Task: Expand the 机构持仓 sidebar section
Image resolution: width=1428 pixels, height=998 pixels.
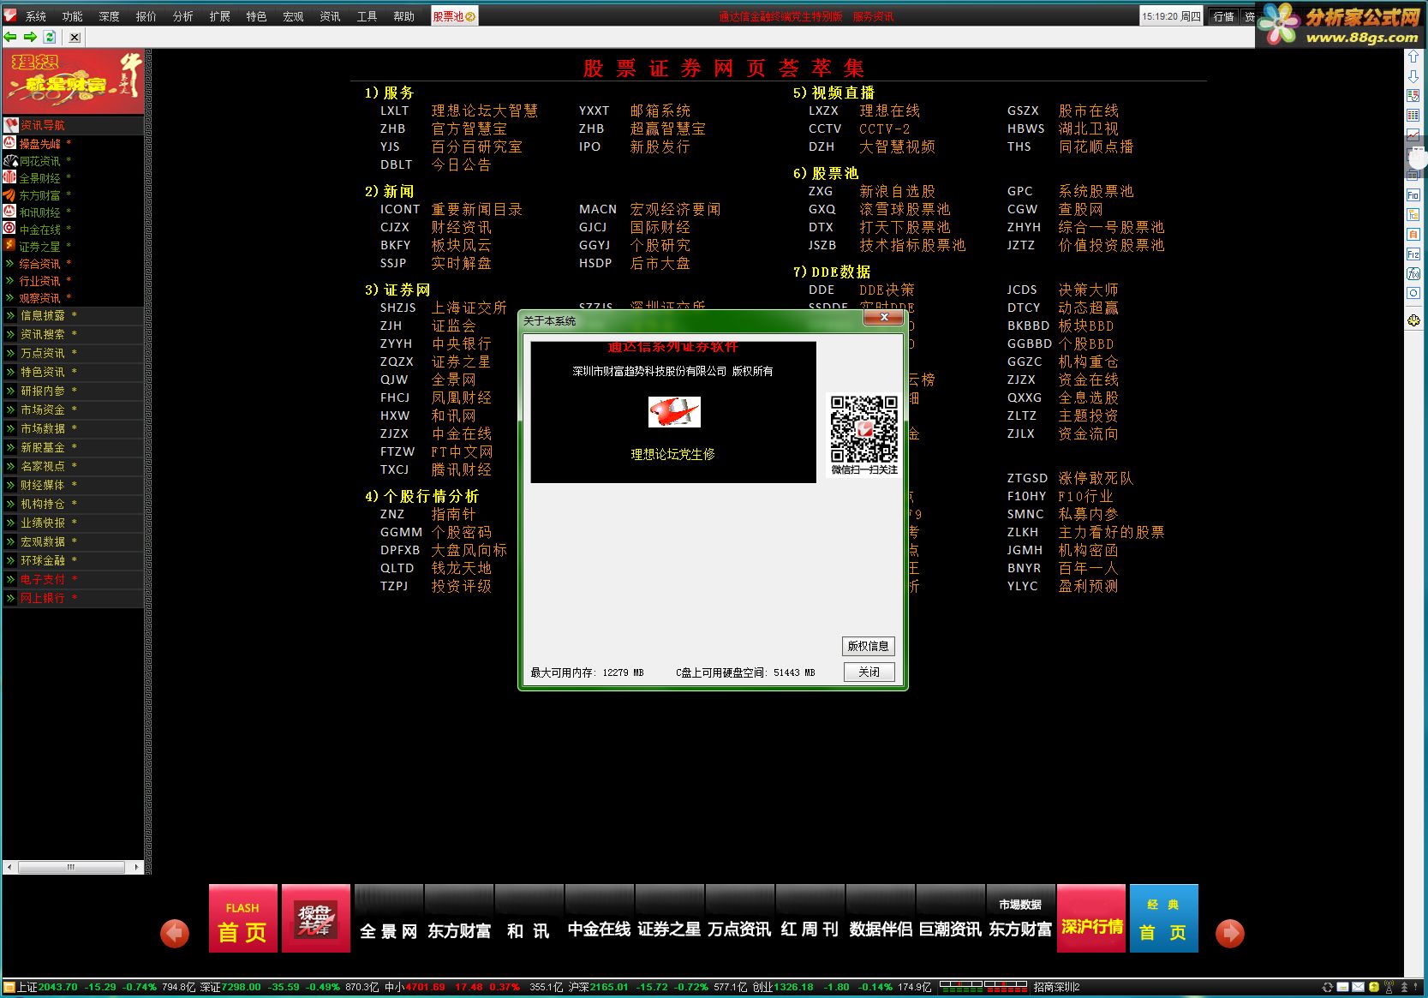Action: (x=73, y=504)
